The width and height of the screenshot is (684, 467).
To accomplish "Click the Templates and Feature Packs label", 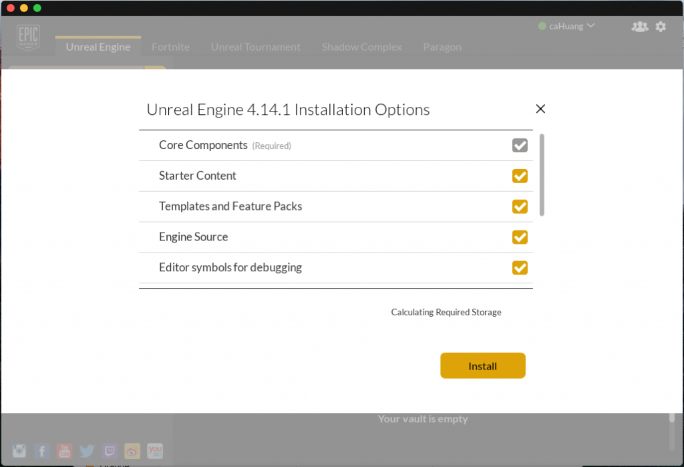I will coord(230,206).
